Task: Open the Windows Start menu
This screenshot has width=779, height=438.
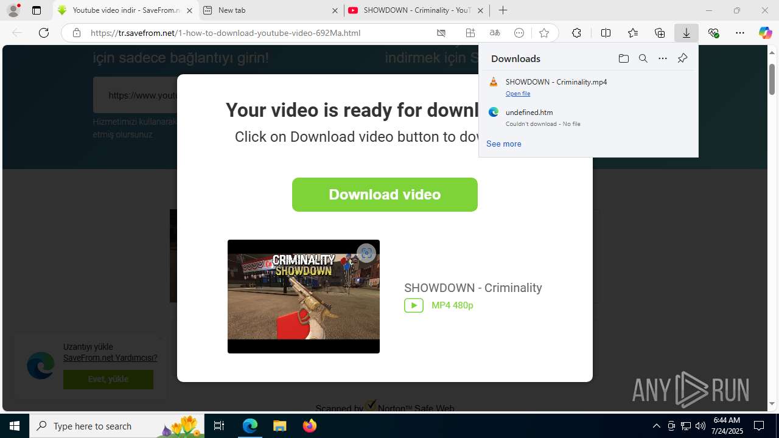Action: coord(15,426)
